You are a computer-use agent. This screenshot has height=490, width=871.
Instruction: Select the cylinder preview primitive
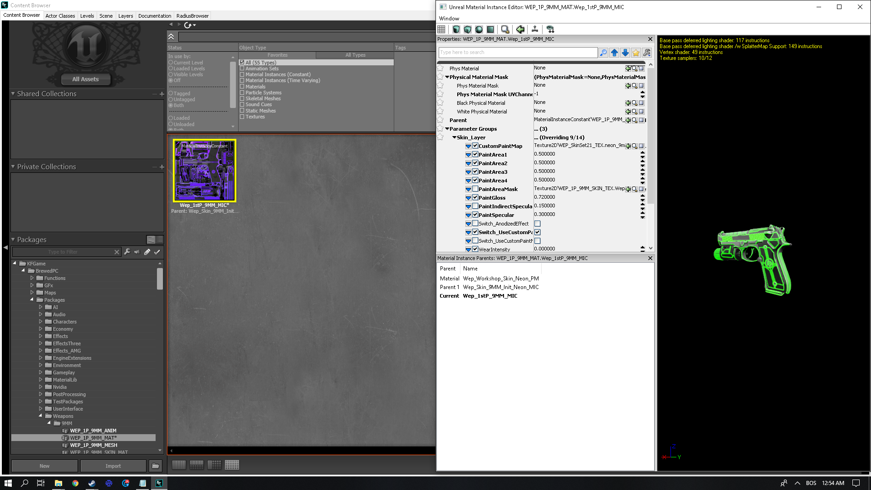[456, 29]
